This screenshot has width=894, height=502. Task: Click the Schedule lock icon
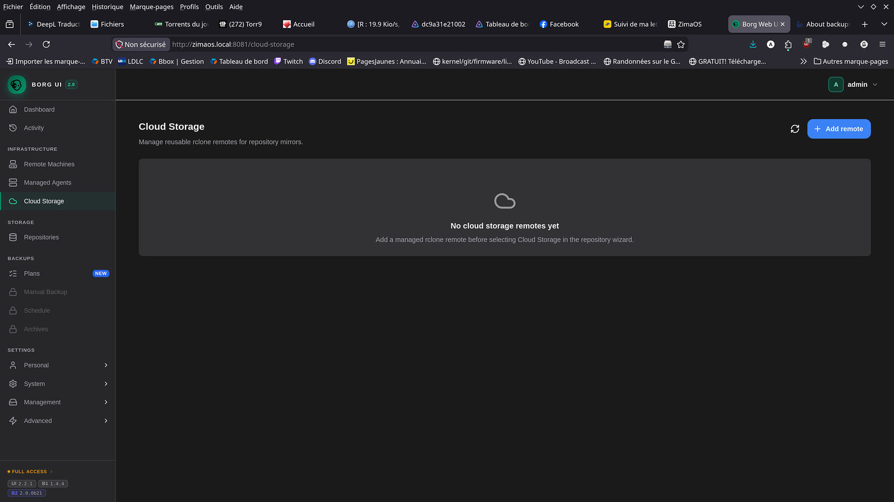[13, 311]
